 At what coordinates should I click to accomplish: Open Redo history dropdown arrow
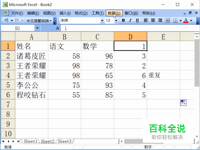22,21
